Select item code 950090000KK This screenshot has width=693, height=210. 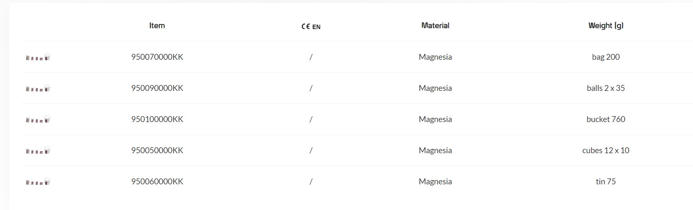[157, 88]
